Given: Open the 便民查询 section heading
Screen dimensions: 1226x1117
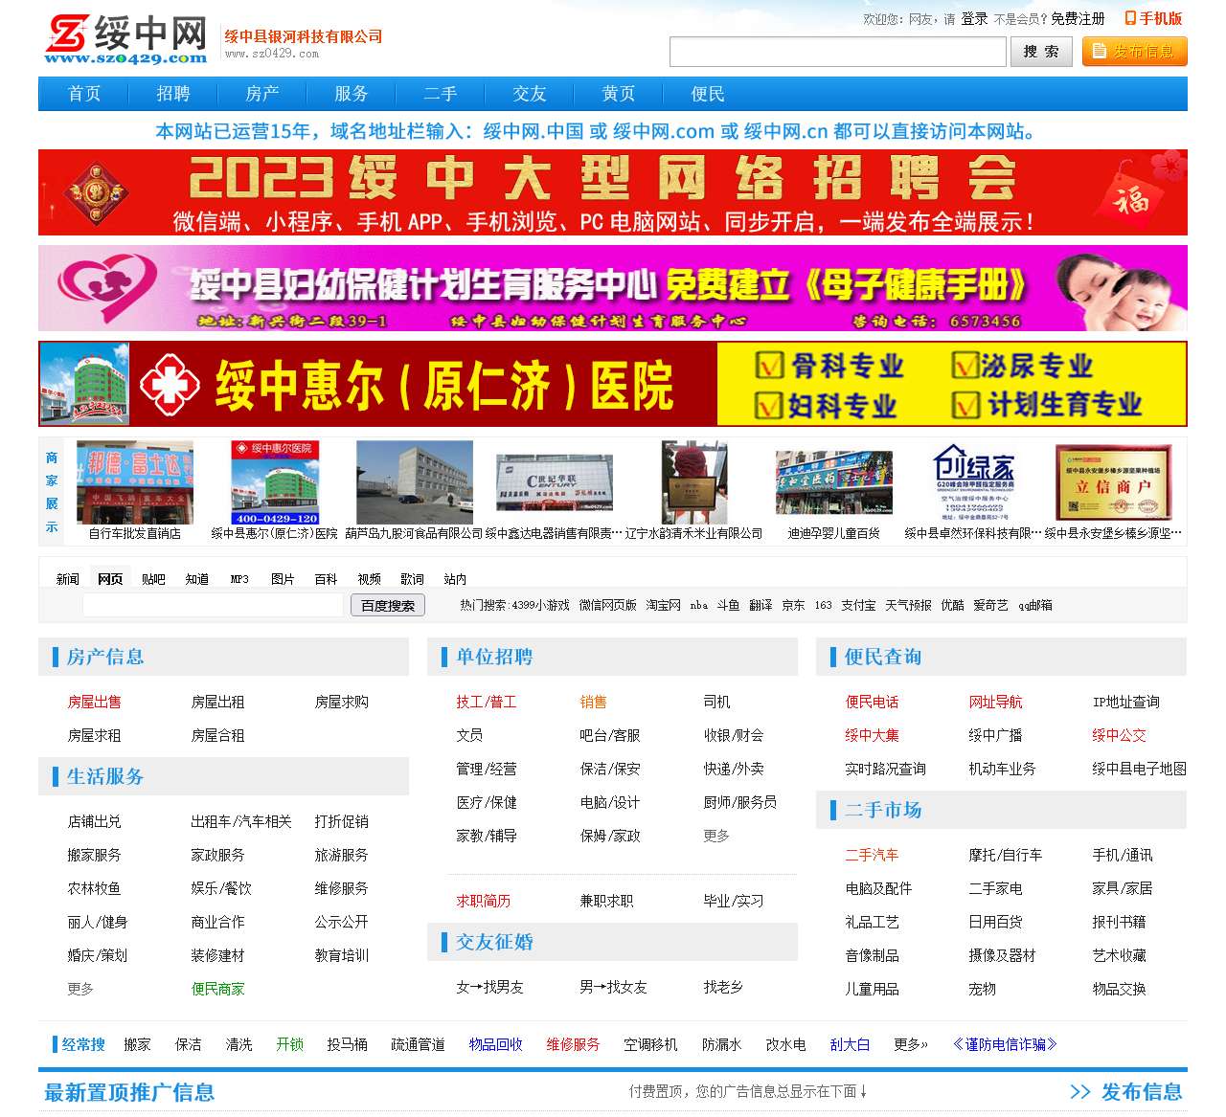Looking at the screenshot, I should pos(883,657).
